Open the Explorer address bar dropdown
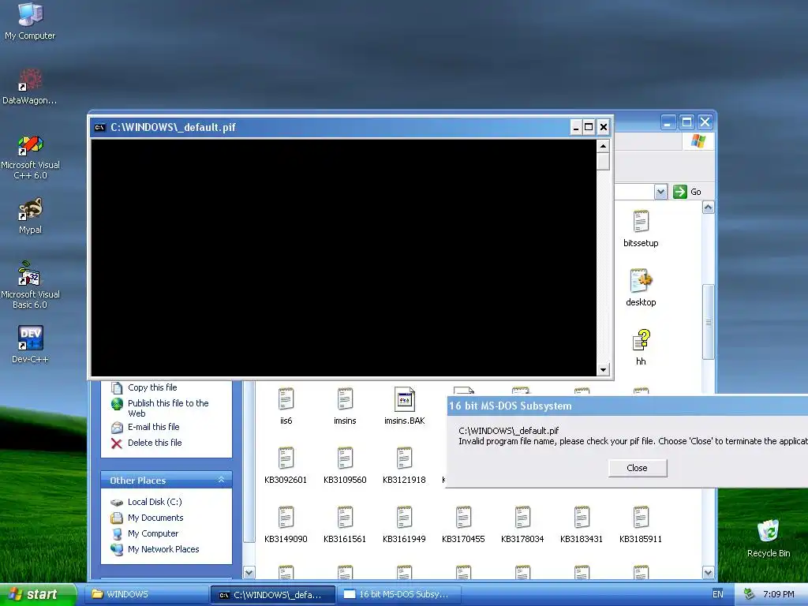 click(660, 193)
